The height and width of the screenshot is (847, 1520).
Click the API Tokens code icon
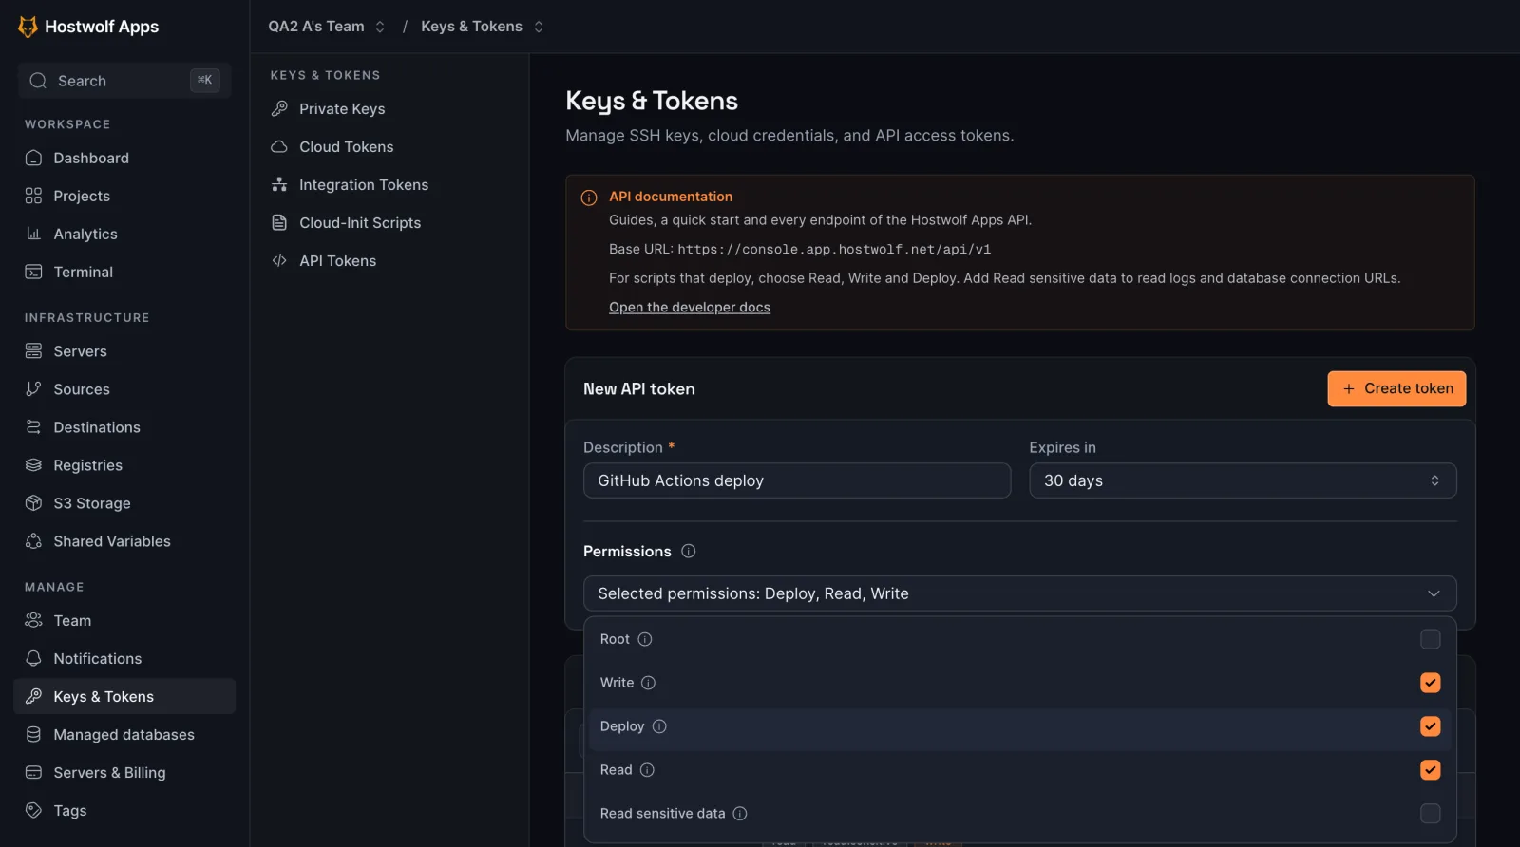click(x=279, y=260)
